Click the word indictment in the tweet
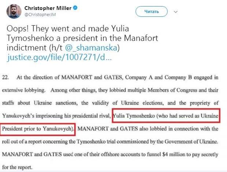 click(x=26, y=48)
